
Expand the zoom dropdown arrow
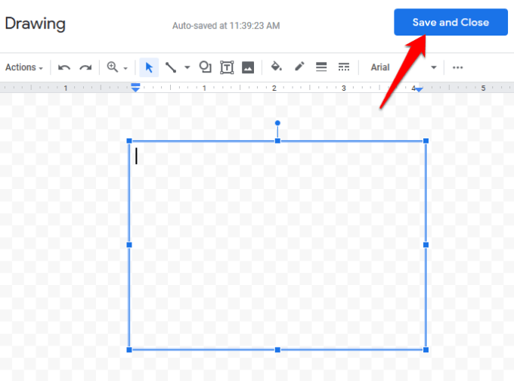125,68
